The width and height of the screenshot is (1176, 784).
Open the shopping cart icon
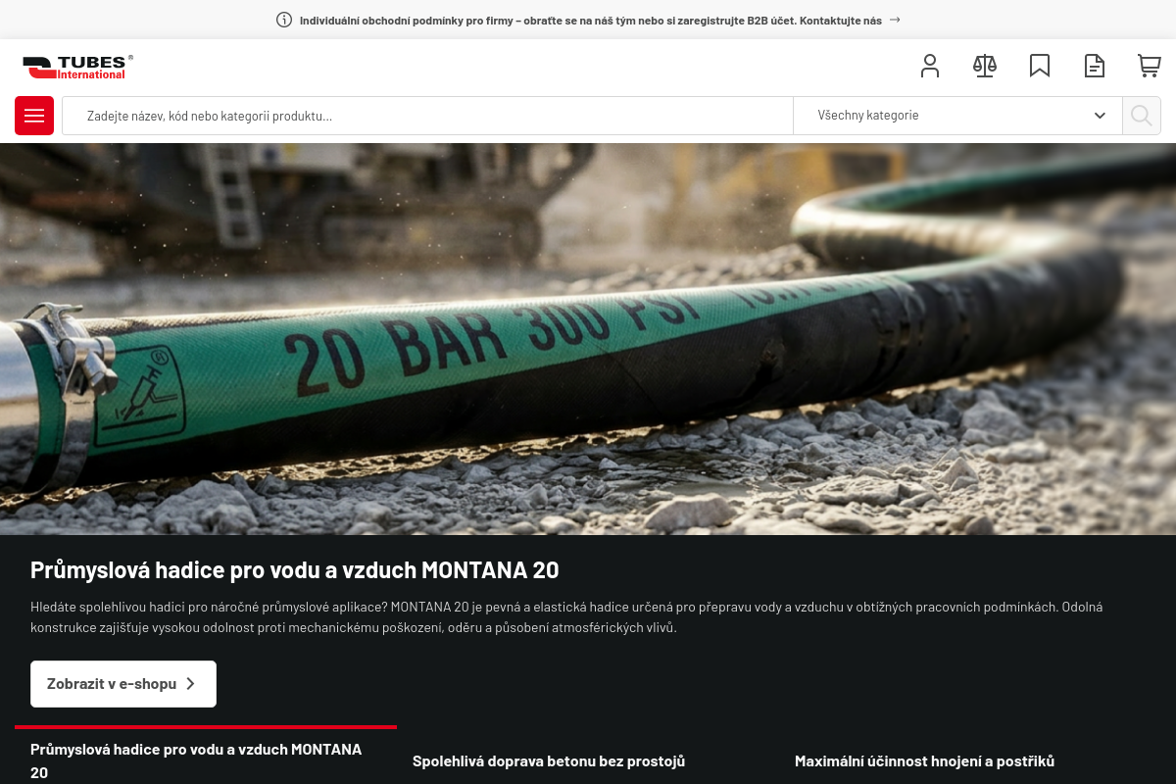coord(1150,67)
